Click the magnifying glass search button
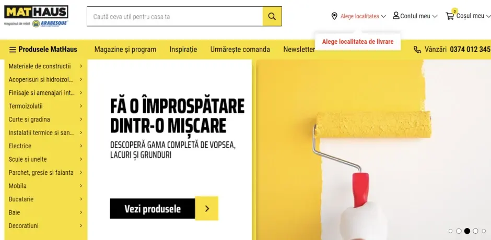 [x=272, y=16]
